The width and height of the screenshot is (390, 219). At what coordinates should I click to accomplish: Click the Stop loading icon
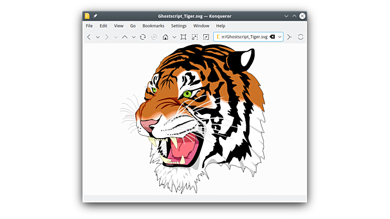[x=154, y=37]
